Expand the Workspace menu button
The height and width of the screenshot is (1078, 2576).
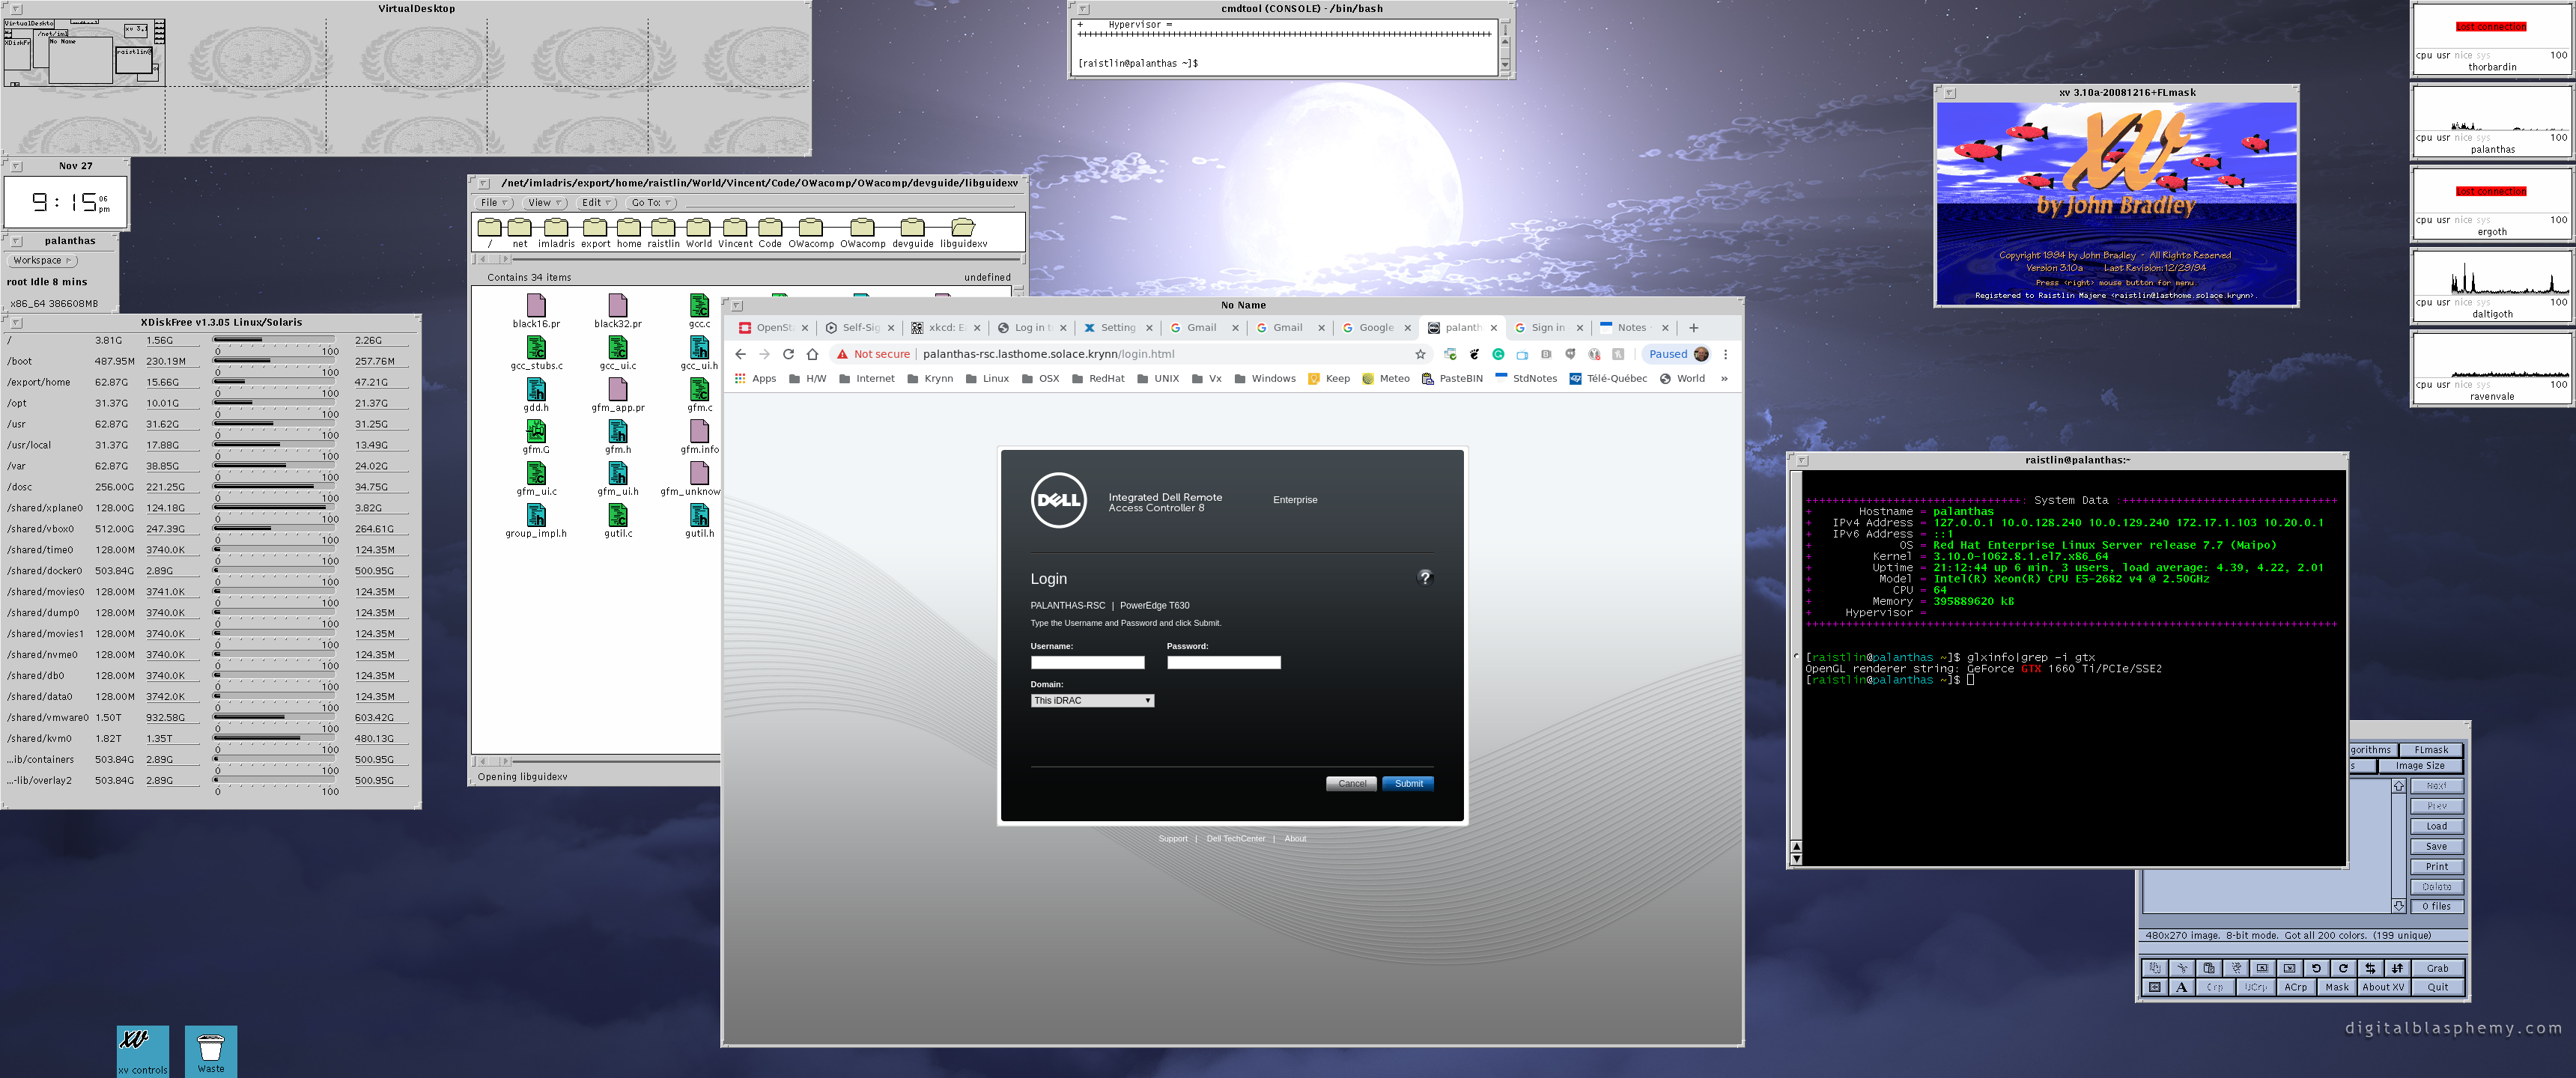pos(43,260)
